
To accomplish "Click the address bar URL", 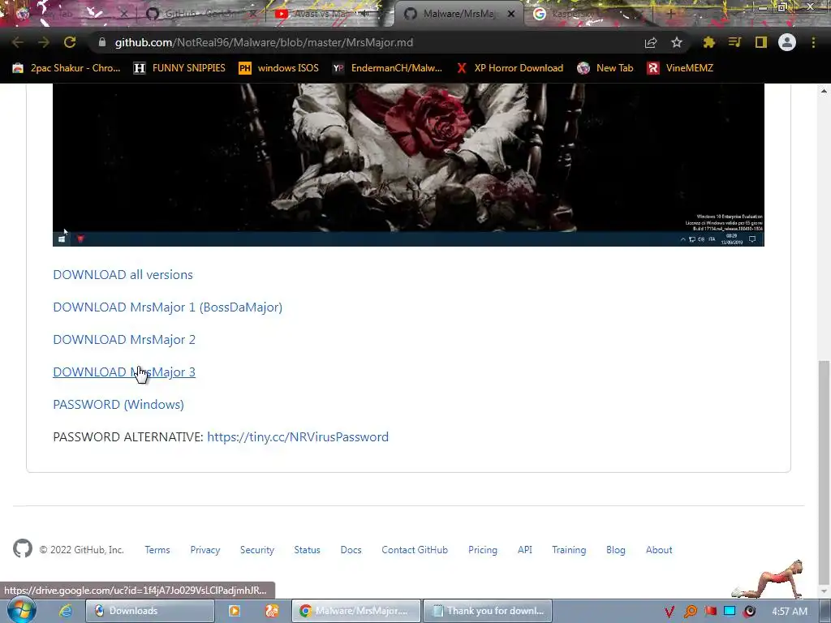I will point(264,42).
